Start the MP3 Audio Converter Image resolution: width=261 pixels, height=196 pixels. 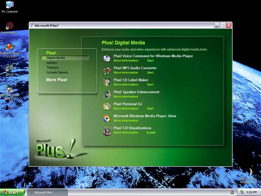point(150,72)
